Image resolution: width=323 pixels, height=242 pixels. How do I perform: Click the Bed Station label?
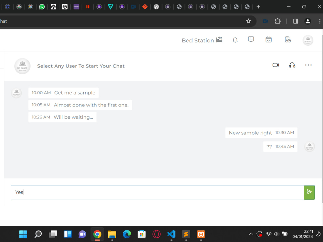pyautogui.click(x=198, y=41)
